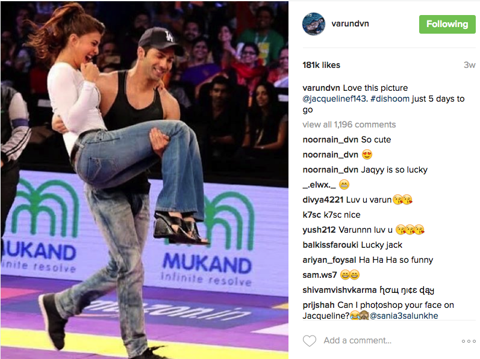Screen dimensions: 480x359
Task: Open shivamvishvkarma's profile
Action: click(340, 290)
